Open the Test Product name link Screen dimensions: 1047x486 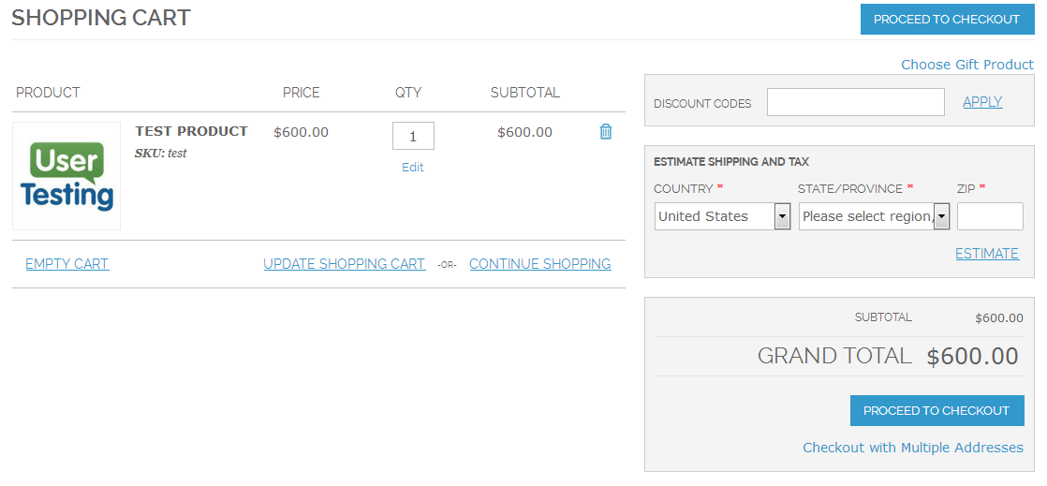click(191, 131)
